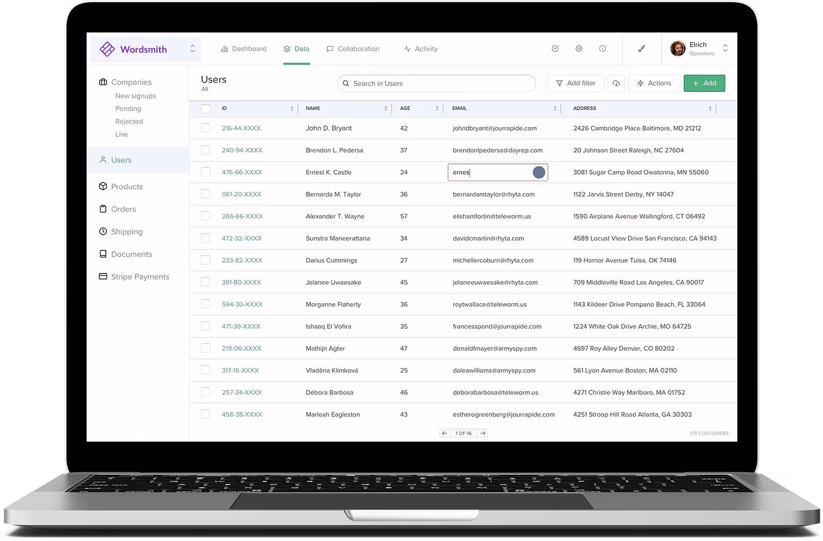
Task: Select Live under Companies
Action: 122,134
